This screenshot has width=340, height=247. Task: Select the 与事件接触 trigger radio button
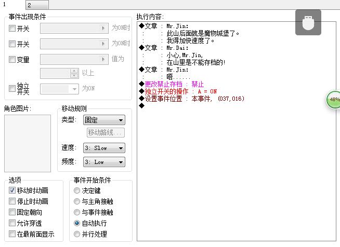pyautogui.click(x=77, y=212)
